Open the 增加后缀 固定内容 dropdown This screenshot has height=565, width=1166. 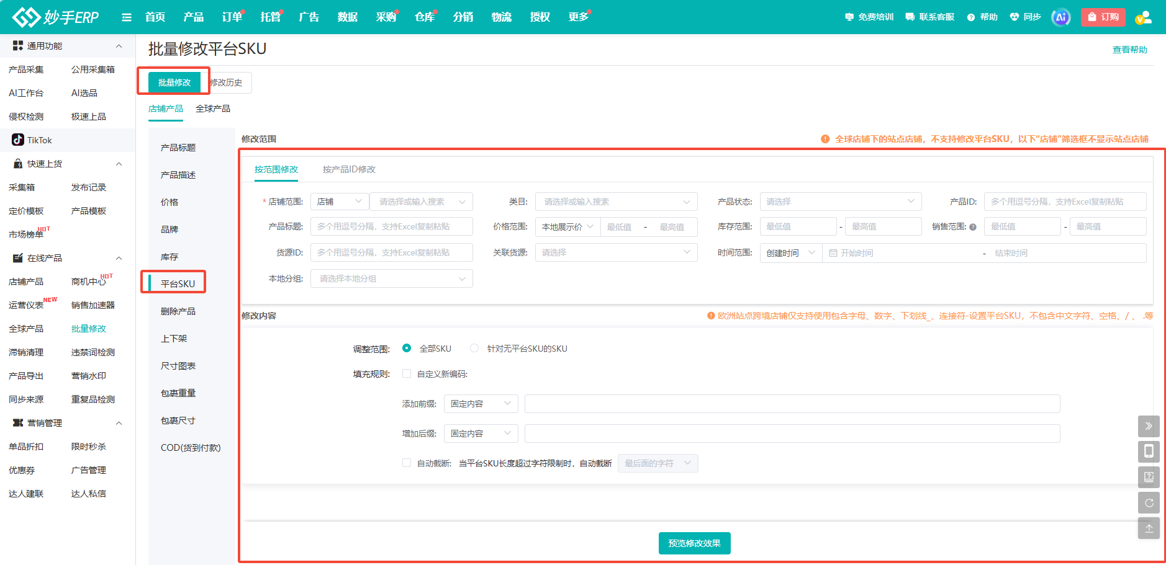tap(481, 434)
